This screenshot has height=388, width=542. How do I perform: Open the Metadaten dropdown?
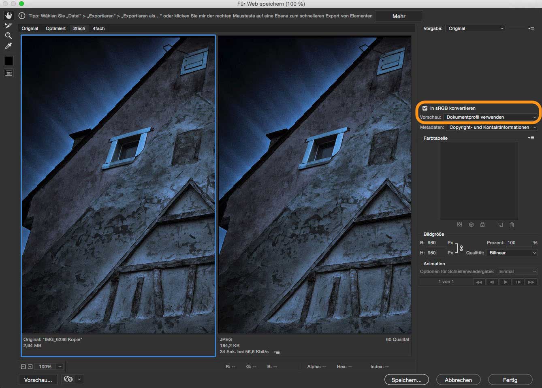click(x=492, y=127)
